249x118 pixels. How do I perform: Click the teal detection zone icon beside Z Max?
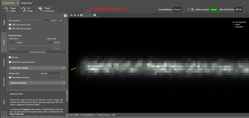pyautogui.click(x=64, y=43)
